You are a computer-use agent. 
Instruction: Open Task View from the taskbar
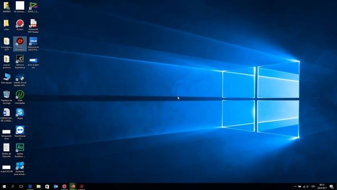click(21, 186)
